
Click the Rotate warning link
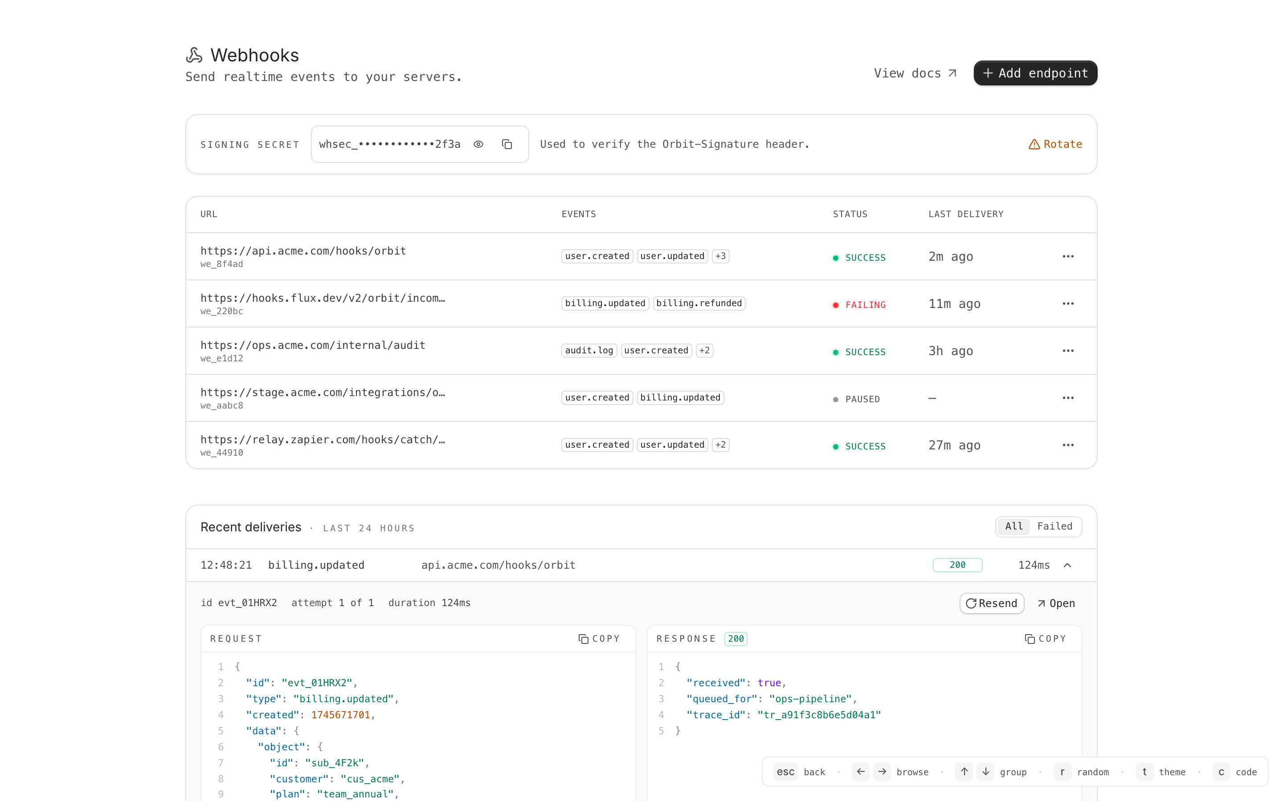1055,144
